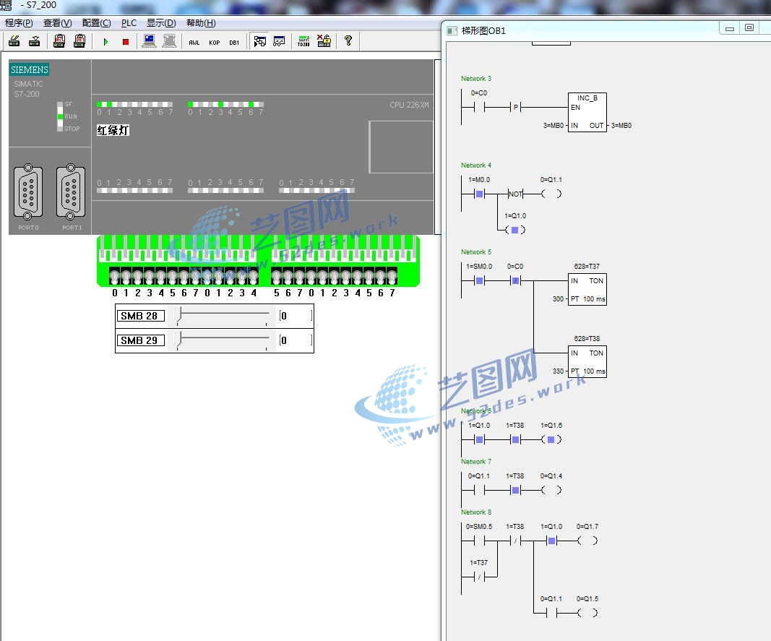Click the Network 5 label
This screenshot has width=771, height=641.
476,252
